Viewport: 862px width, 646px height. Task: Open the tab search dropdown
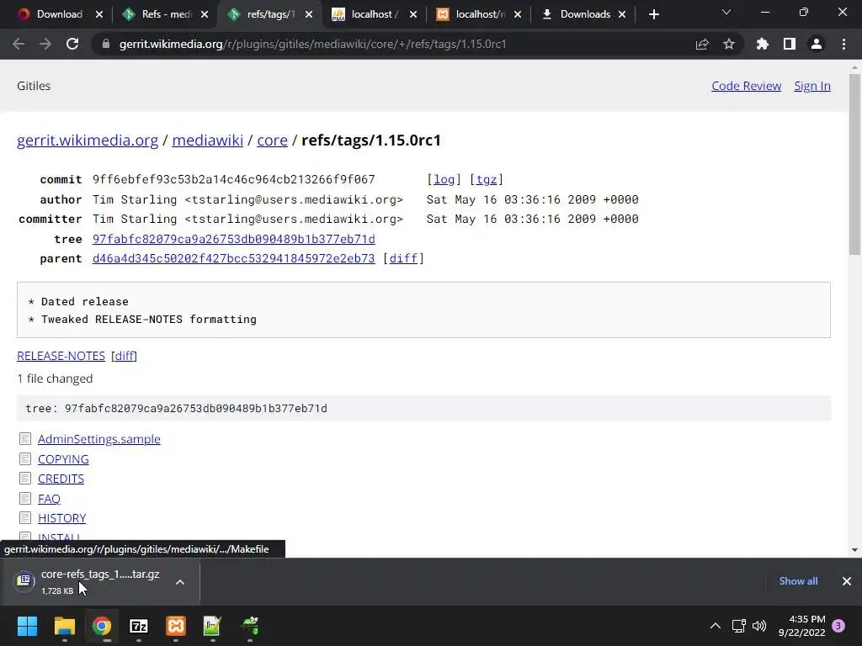(726, 12)
